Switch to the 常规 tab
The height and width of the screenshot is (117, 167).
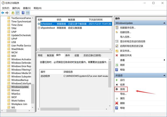[x=40, y=55]
